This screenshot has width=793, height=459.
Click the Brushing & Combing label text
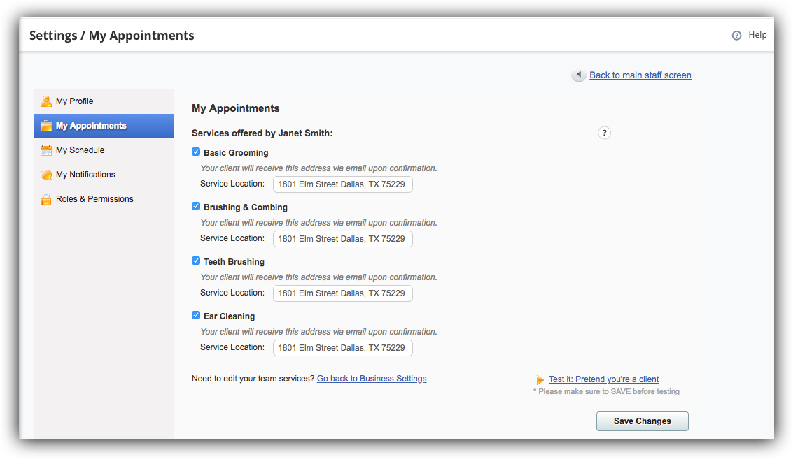click(x=246, y=207)
